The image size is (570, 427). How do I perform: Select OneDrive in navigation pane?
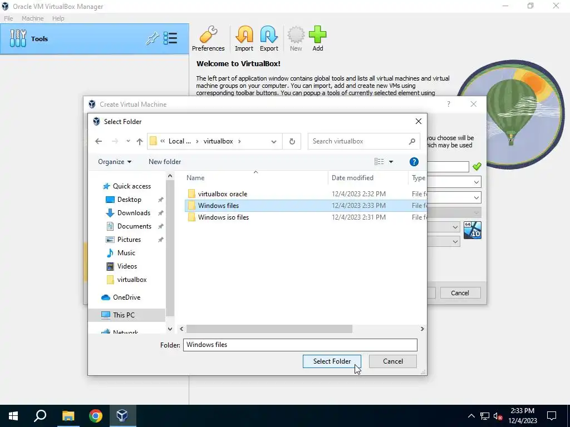(126, 297)
